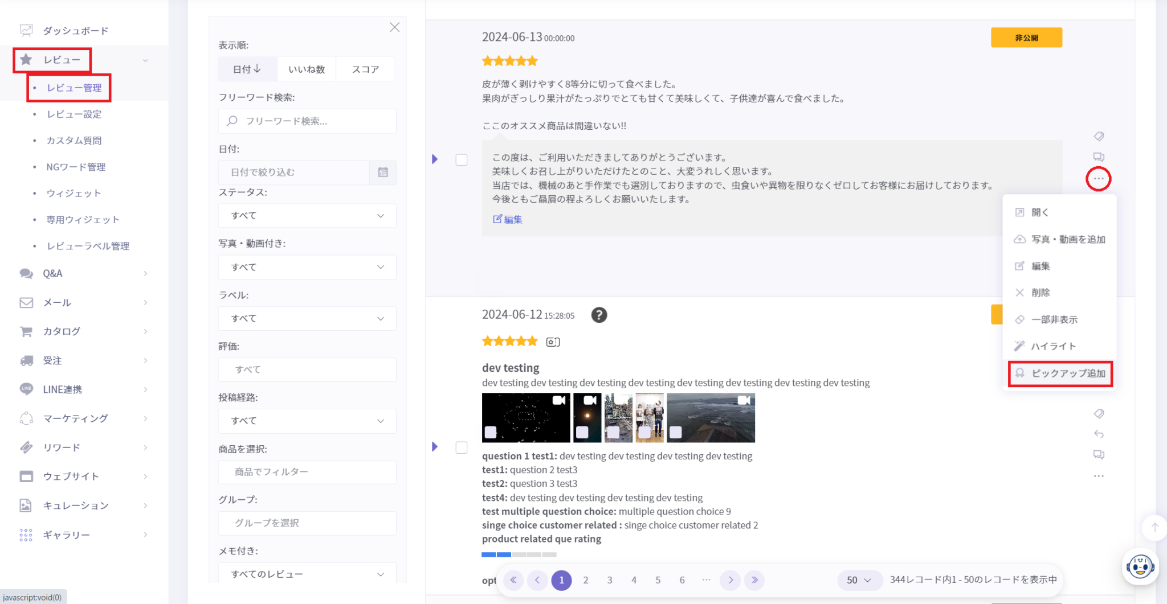Image resolution: width=1167 pixels, height=604 pixels.
Task: Expand the dev testing review row triangle
Action: coord(435,447)
